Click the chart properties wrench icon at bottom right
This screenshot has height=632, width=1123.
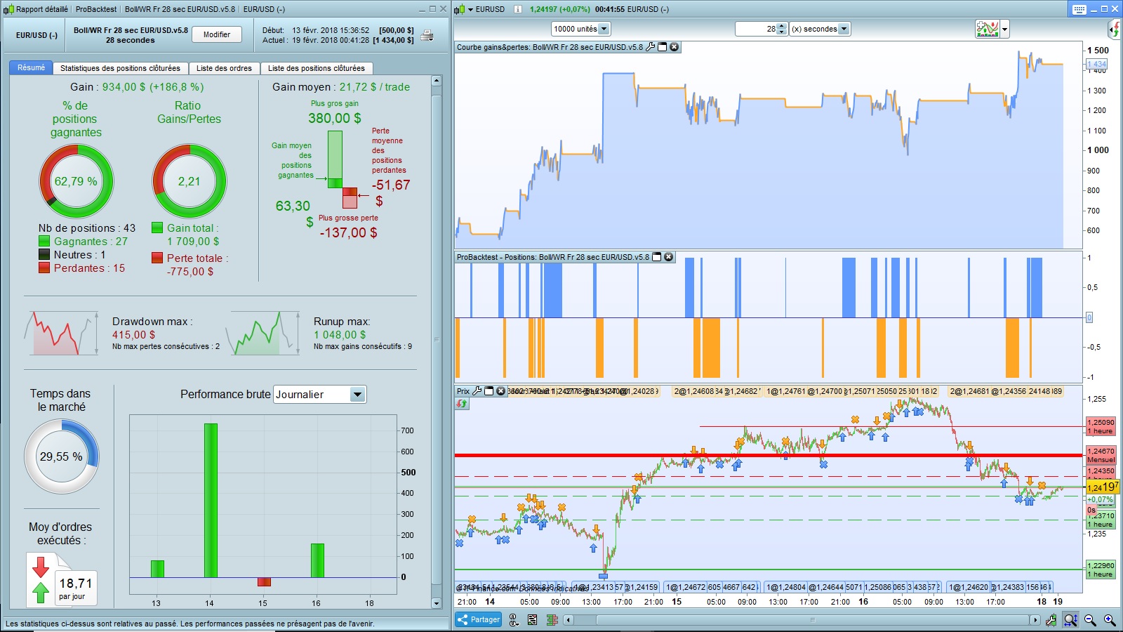1051,619
